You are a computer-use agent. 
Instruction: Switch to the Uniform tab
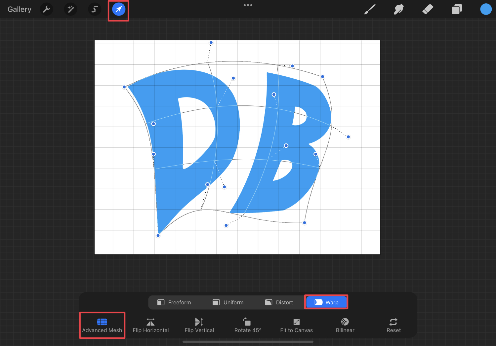point(228,302)
